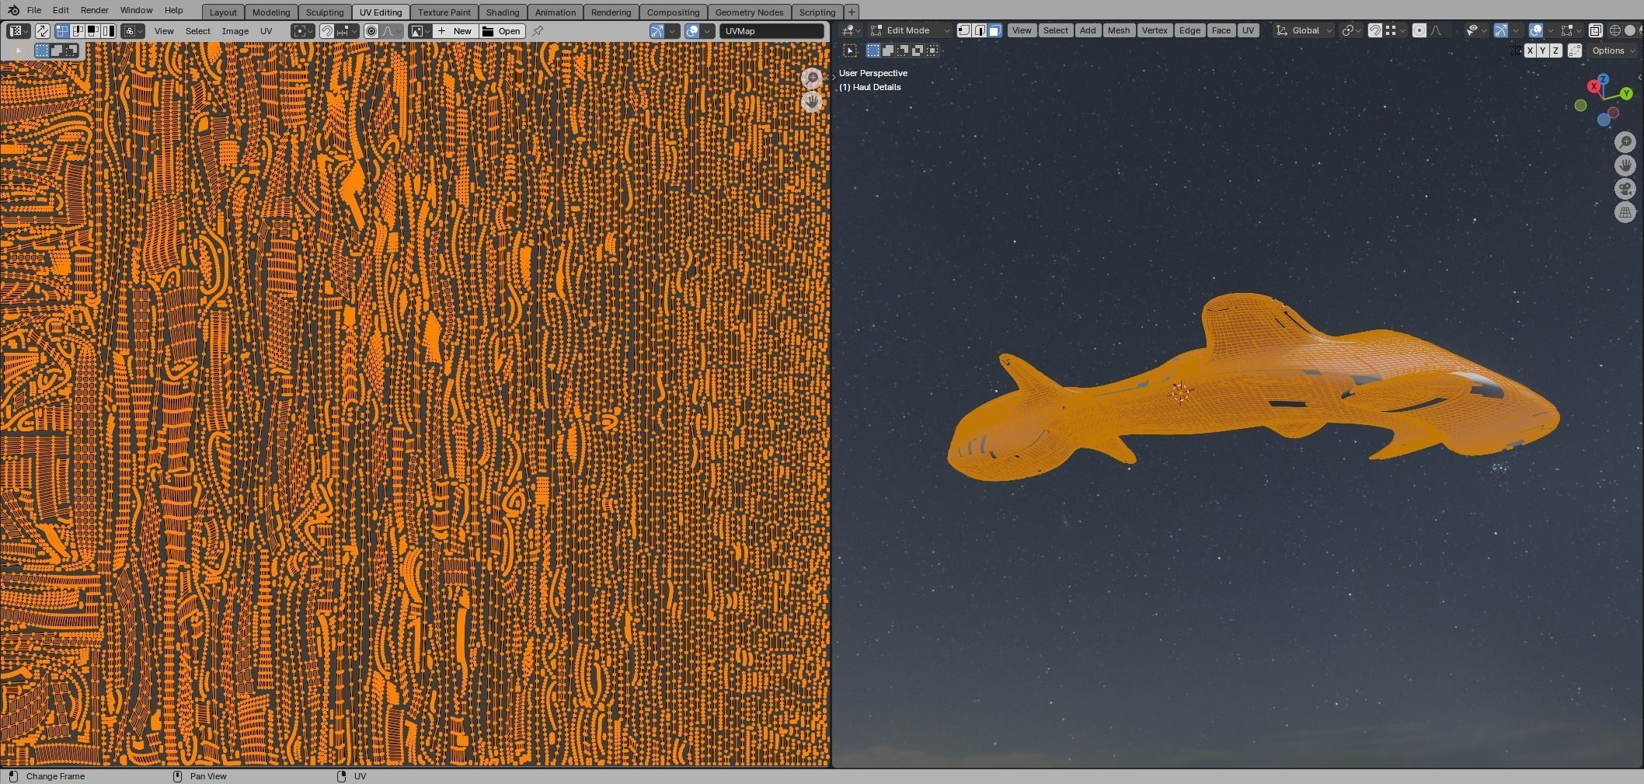Add a new workspace tab
This screenshot has width=1644, height=784.
(852, 12)
